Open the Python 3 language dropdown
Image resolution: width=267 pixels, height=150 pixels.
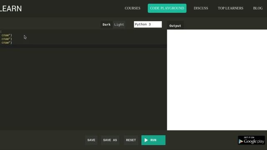[x=148, y=24]
